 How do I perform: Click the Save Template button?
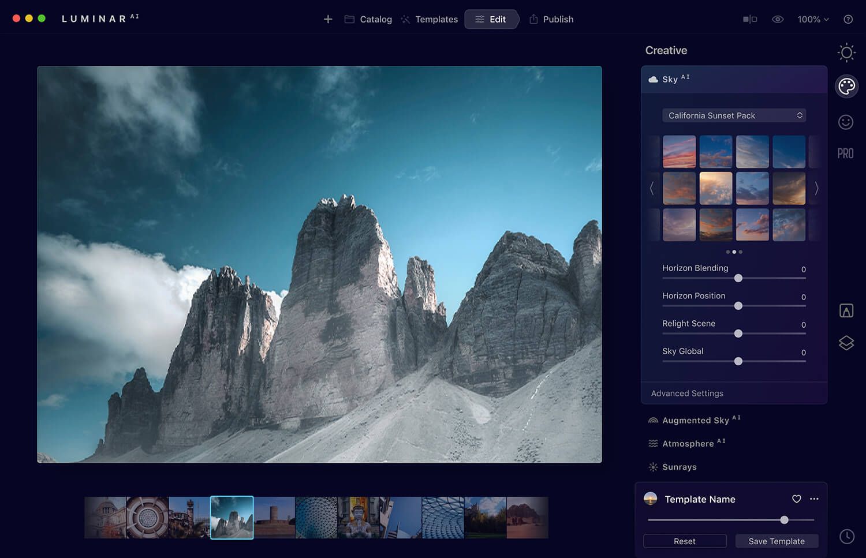[x=777, y=541]
